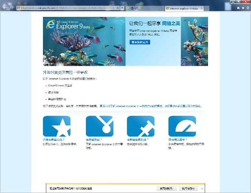This screenshot has height=193, width=251.
Task: Click the refresh icon in address bar
Action: coord(118,8)
